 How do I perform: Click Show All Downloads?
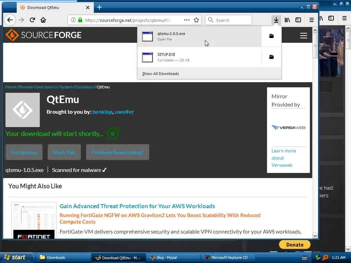coord(160,74)
